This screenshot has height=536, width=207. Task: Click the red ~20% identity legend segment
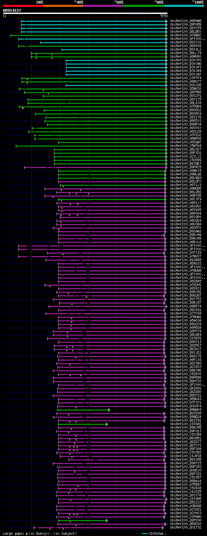tap(23, 6)
